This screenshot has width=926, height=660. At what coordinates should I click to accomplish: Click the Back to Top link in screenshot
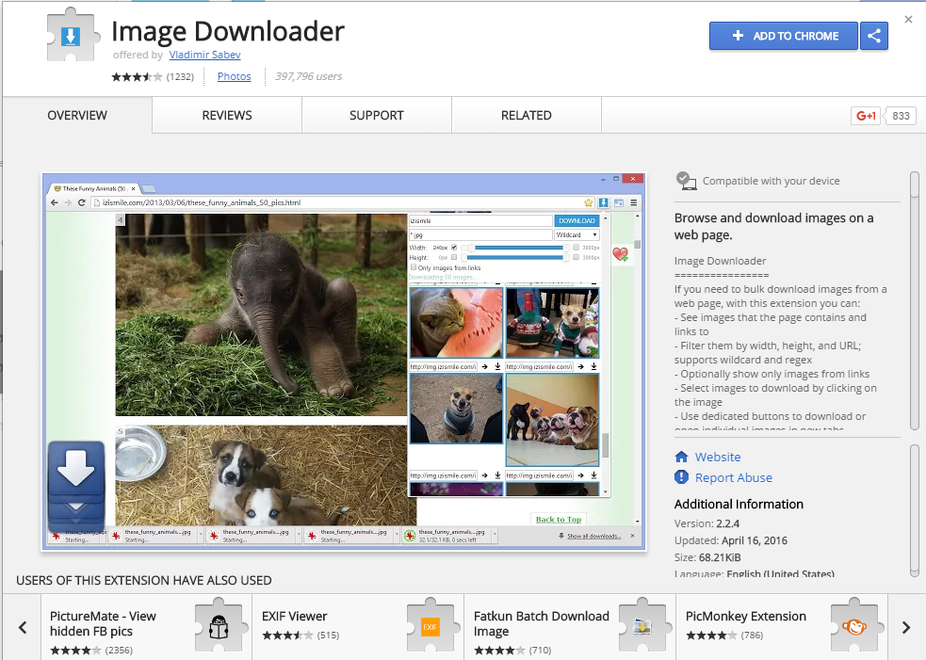click(559, 520)
